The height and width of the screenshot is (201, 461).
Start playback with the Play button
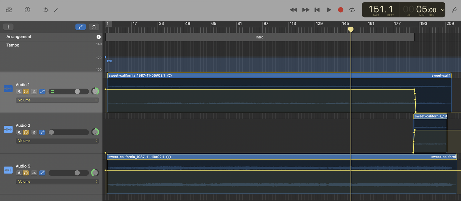(329, 10)
